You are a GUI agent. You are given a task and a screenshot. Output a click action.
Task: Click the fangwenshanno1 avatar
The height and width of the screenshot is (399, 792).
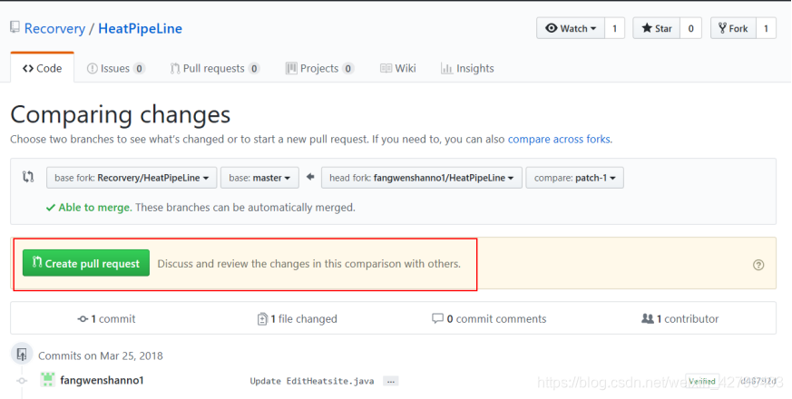click(x=47, y=380)
